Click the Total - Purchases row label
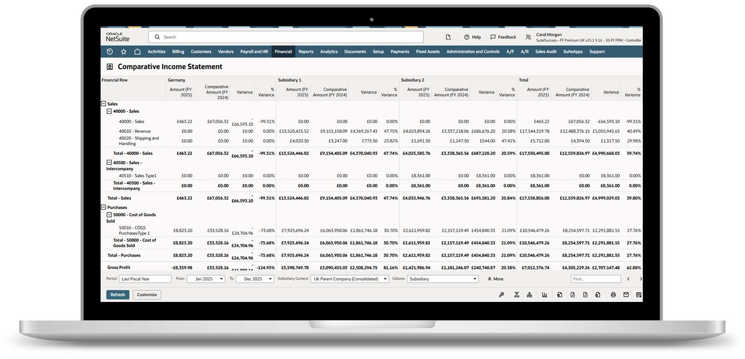The width and height of the screenshot is (745, 359). 124,255
